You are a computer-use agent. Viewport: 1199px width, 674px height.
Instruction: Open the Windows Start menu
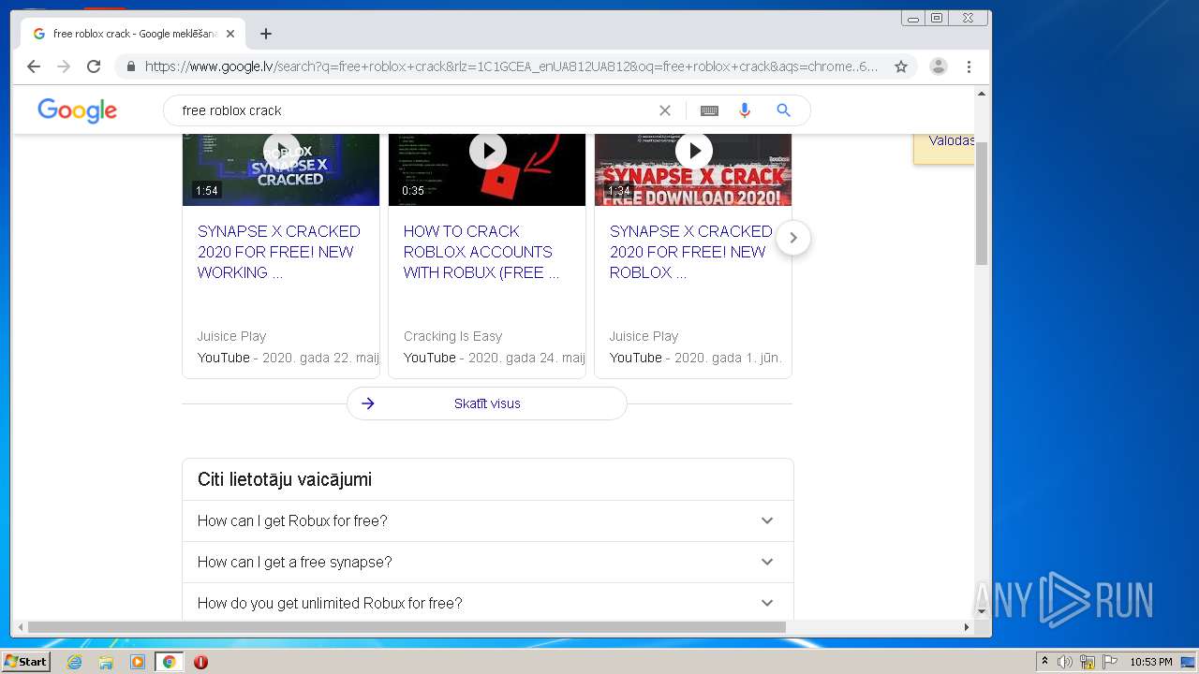pos(26,662)
